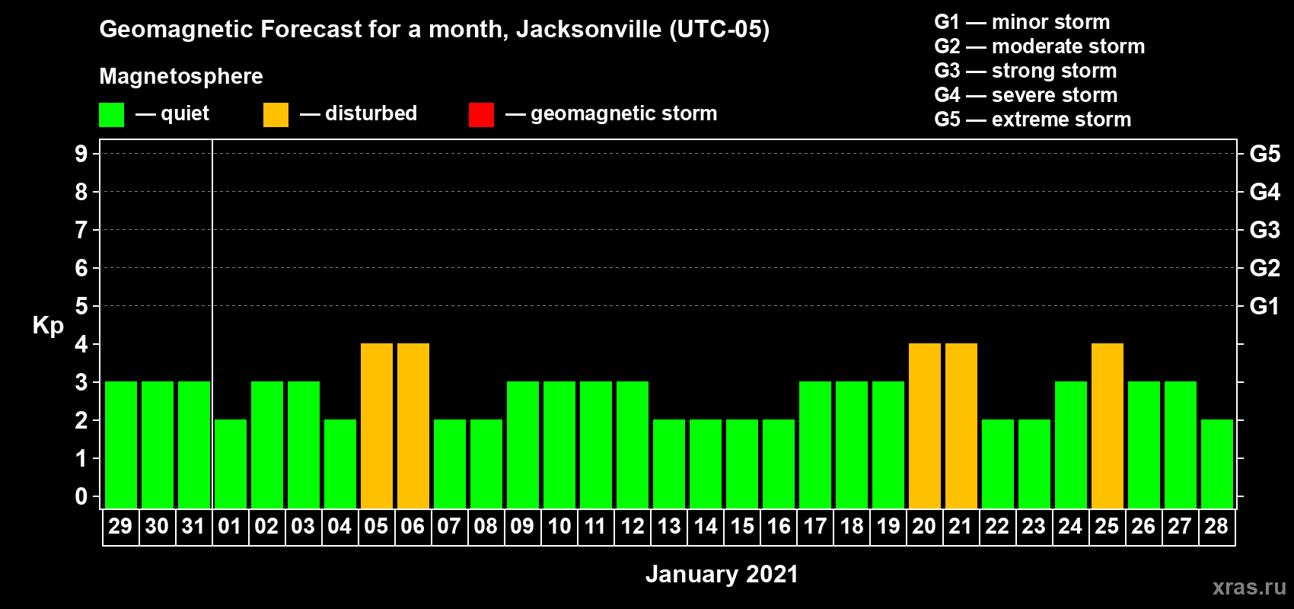
Task: Click the green bar for January 19
Action: tap(888, 445)
